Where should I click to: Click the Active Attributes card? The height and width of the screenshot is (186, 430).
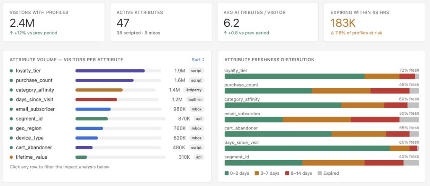click(161, 23)
